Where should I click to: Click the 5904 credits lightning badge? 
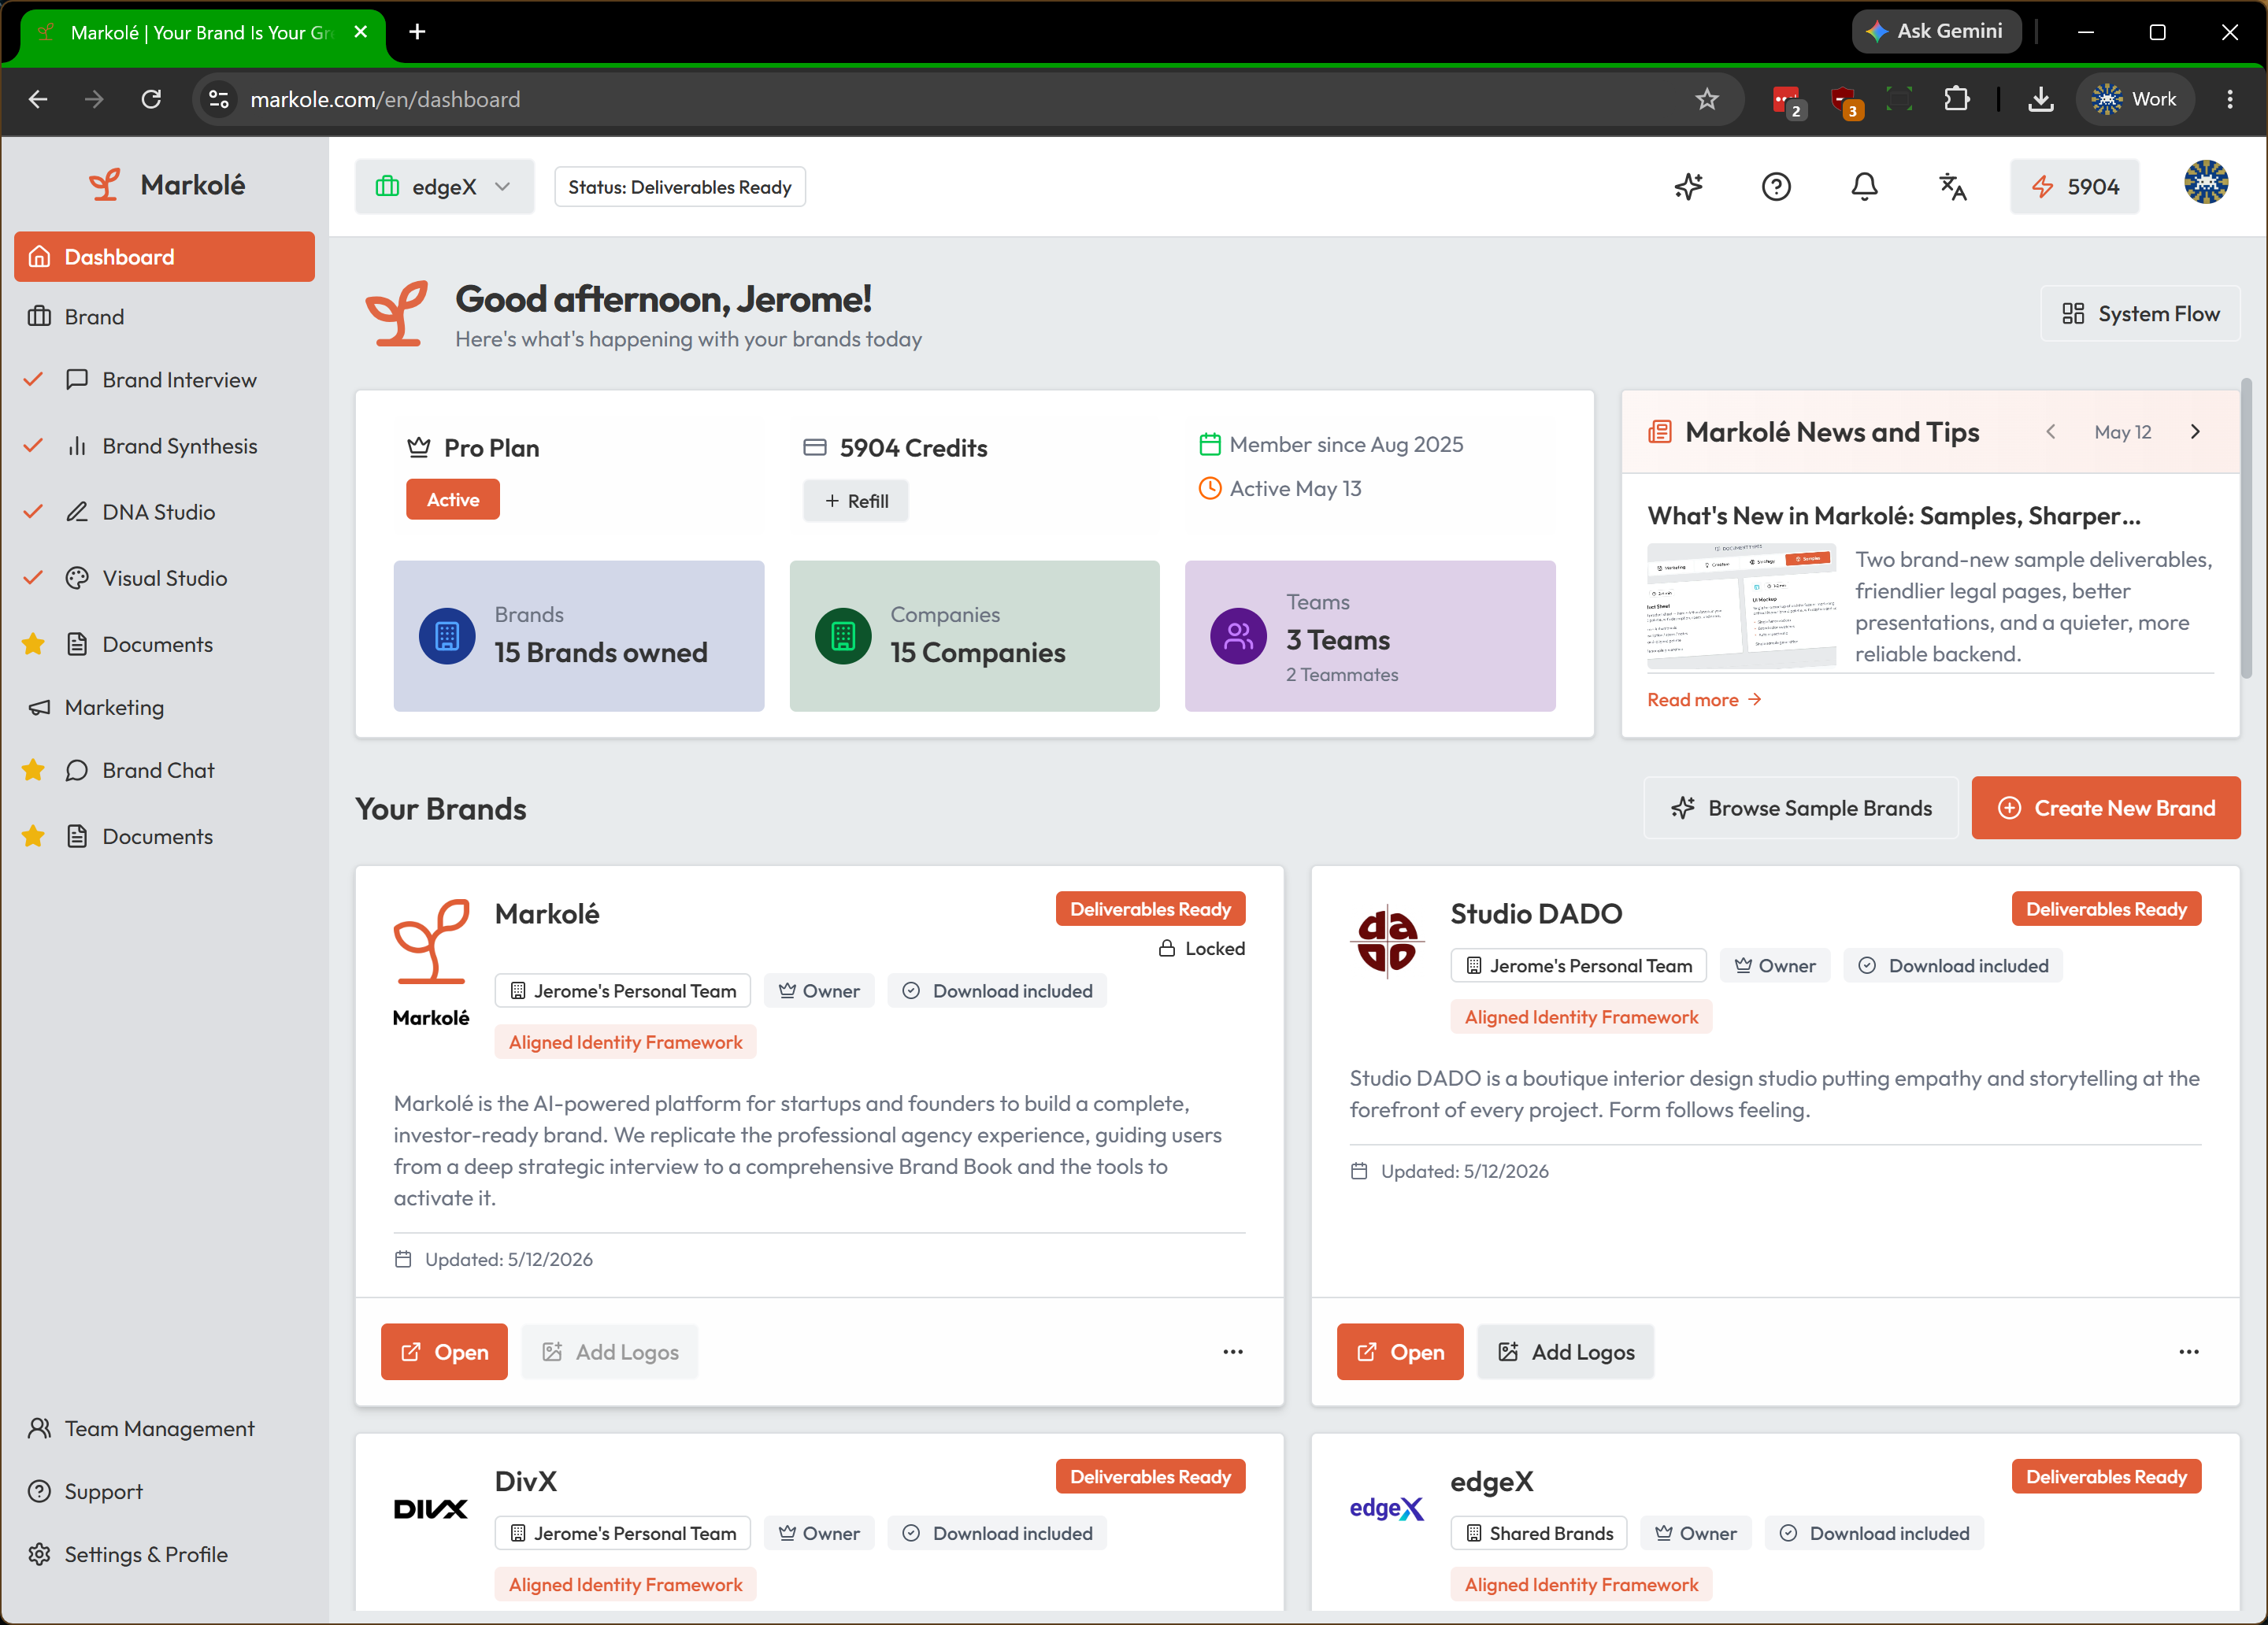(2074, 187)
